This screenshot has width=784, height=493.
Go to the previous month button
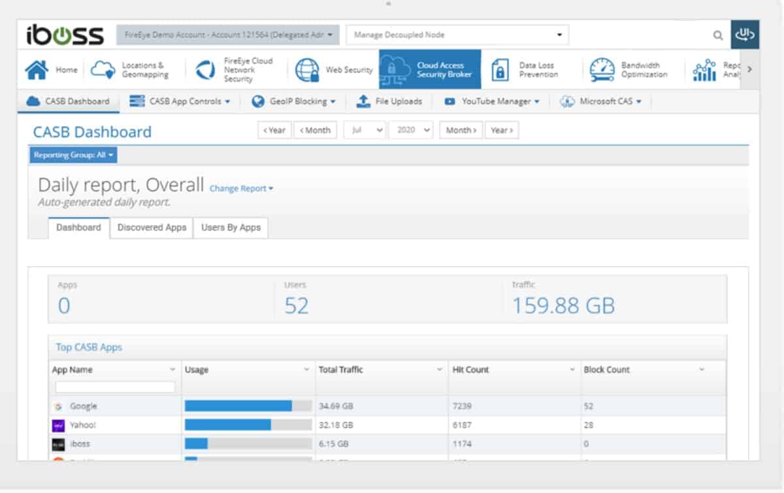(x=316, y=130)
